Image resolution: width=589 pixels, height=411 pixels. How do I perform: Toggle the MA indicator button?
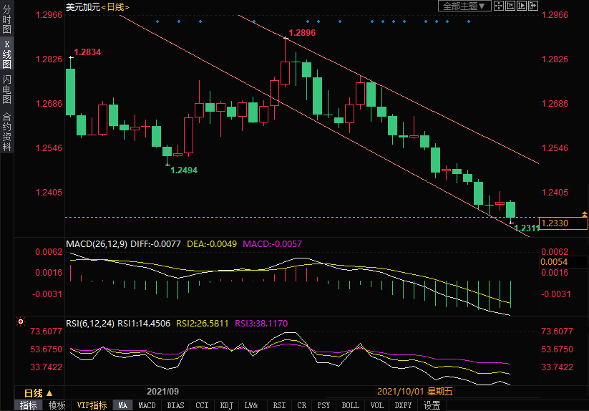[x=123, y=405]
